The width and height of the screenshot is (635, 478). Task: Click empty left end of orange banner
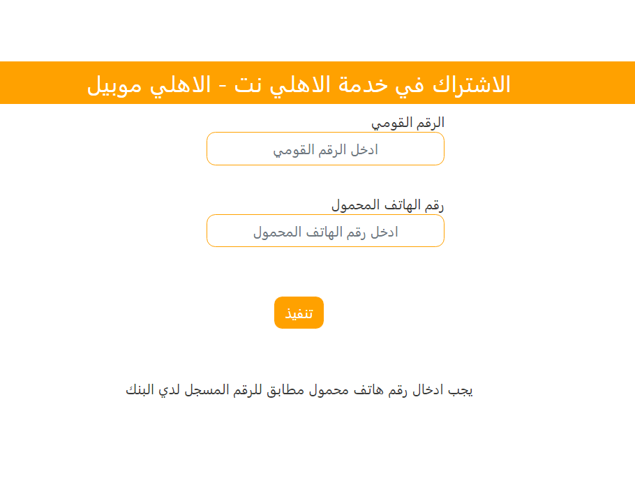pos(38,83)
